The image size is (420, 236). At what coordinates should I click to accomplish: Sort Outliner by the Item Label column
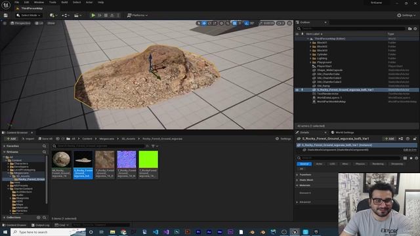click(314, 34)
